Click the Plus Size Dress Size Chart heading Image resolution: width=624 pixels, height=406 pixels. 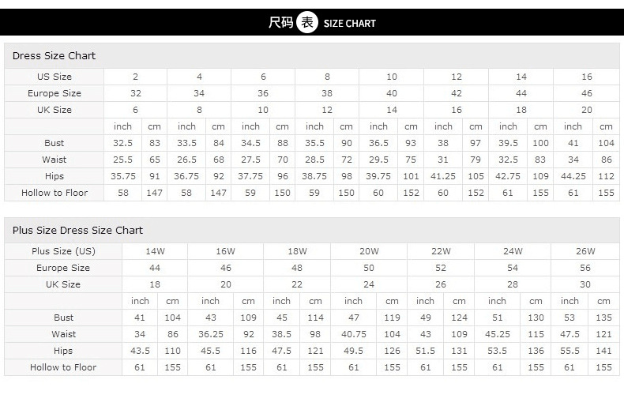[77, 231]
